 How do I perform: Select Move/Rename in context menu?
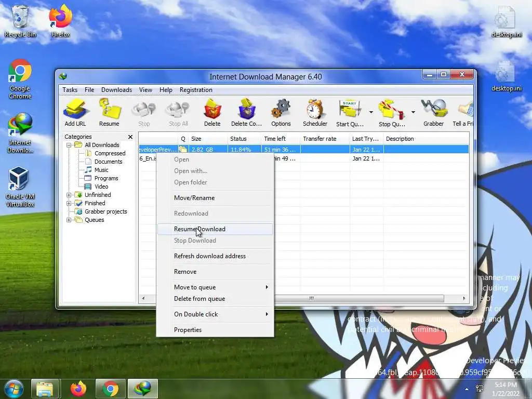click(215, 198)
